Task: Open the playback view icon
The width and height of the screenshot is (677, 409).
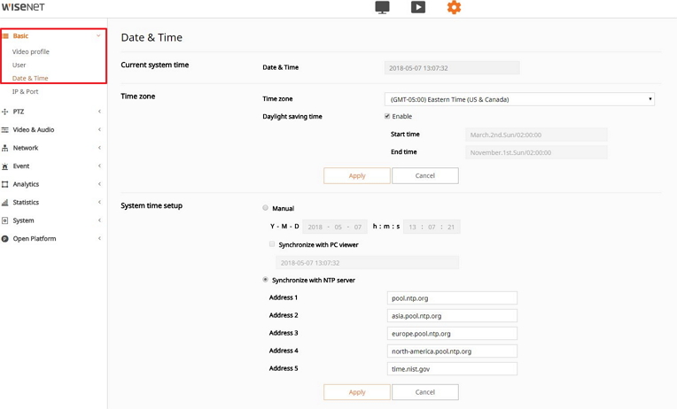Action: click(x=418, y=7)
